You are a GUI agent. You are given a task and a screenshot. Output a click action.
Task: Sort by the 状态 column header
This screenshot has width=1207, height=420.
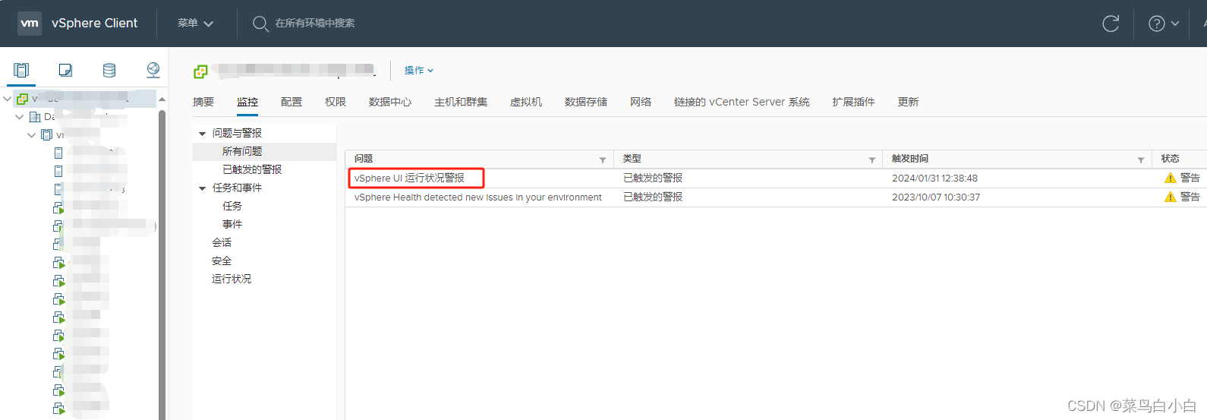[1171, 159]
